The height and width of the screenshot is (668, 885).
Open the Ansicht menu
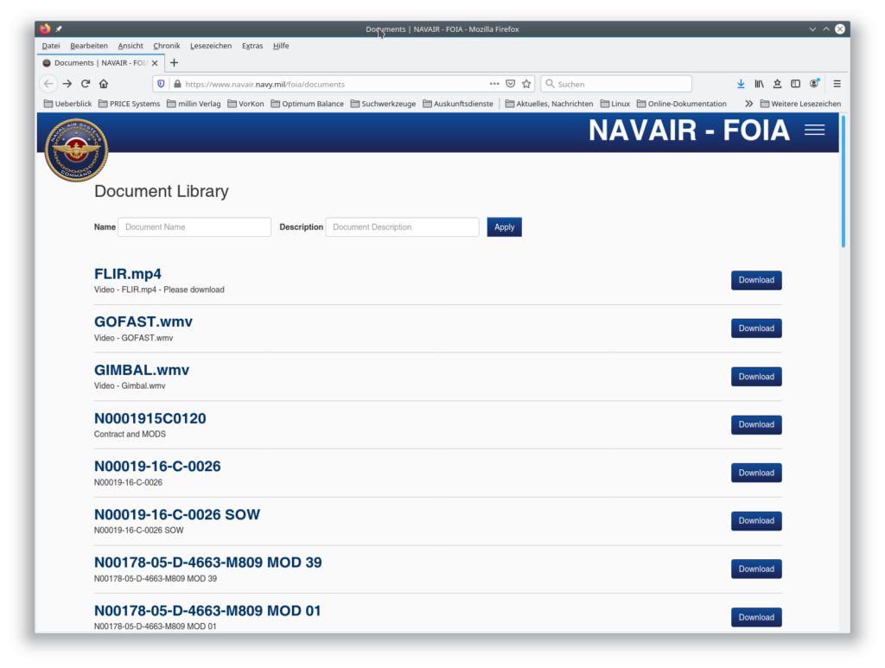point(131,46)
